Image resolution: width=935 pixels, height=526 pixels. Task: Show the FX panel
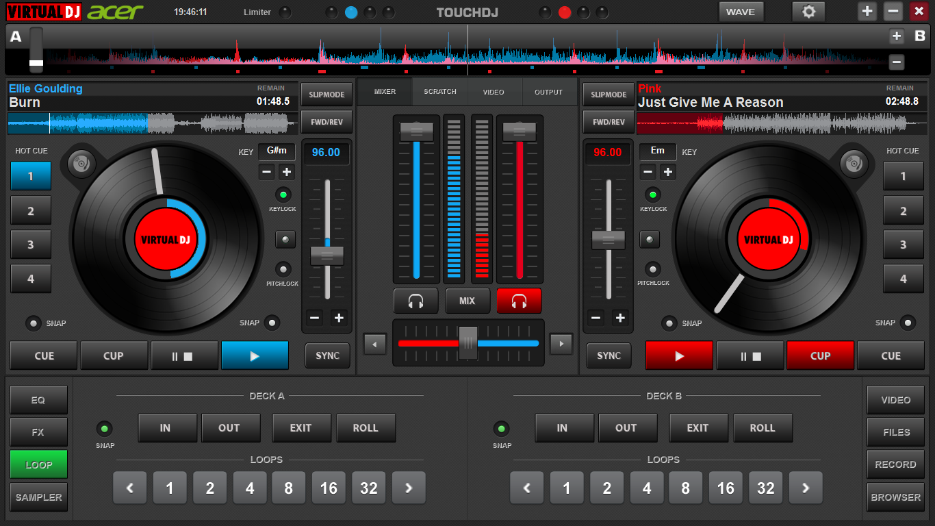[x=38, y=432]
